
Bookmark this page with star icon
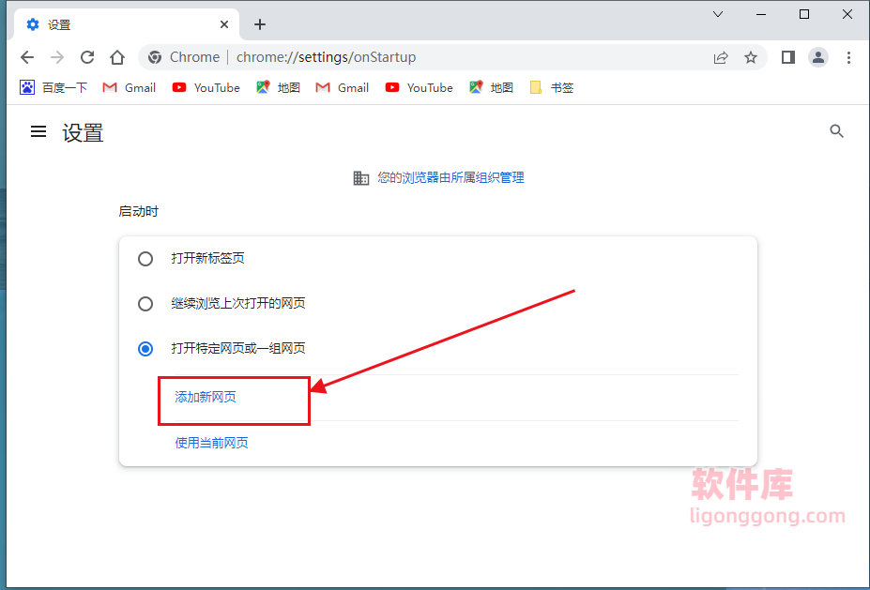(x=751, y=57)
